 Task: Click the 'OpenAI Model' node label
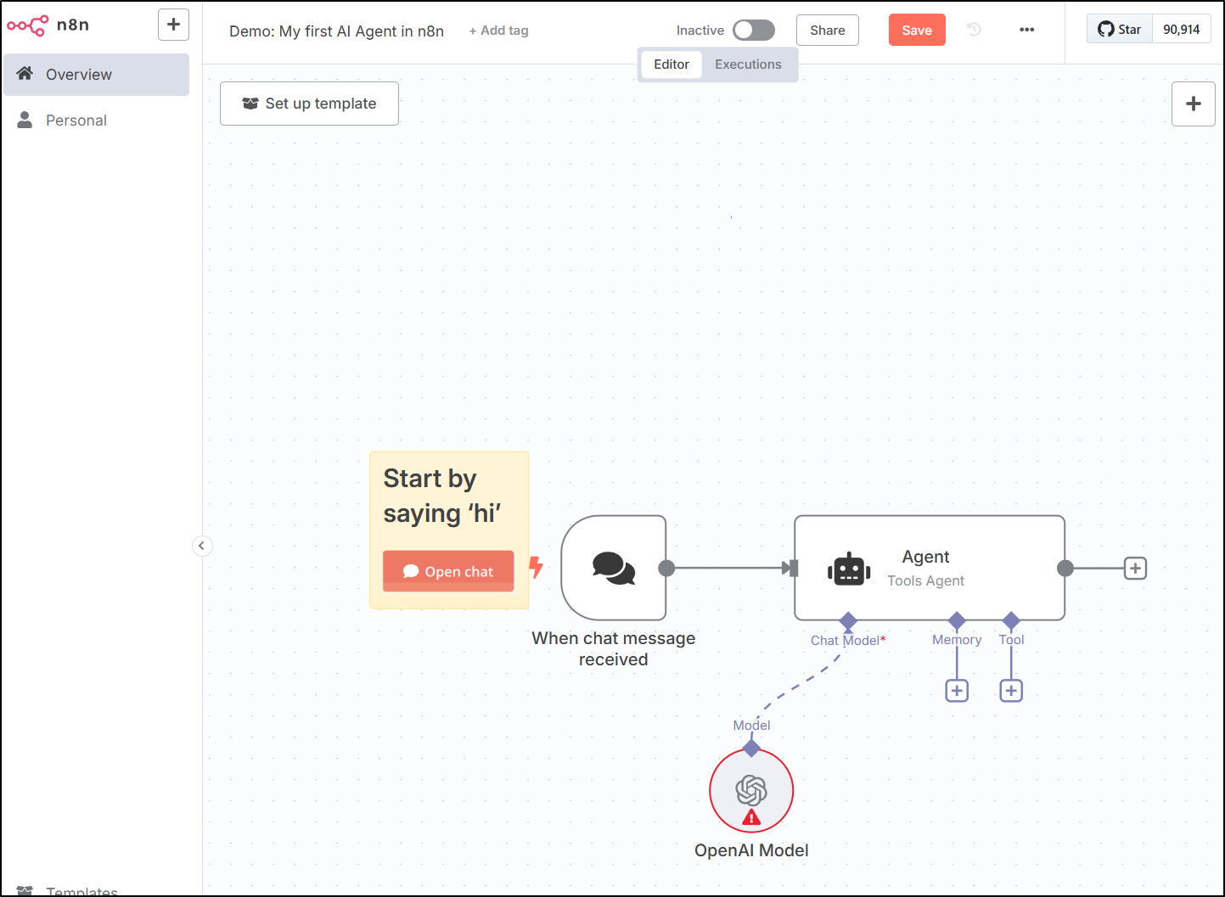751,850
